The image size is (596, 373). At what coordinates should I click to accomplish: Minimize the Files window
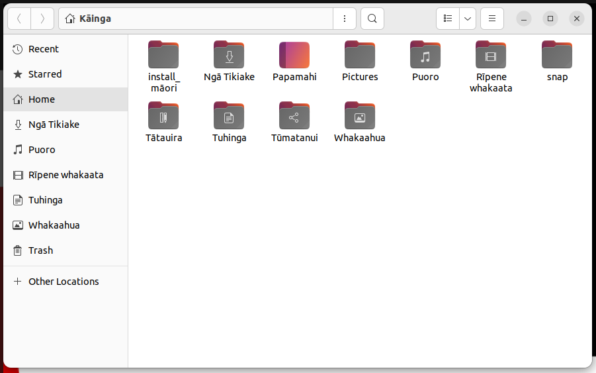pyautogui.click(x=524, y=19)
